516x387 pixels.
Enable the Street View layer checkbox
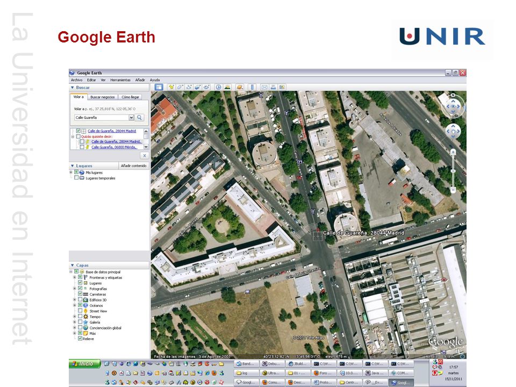(80, 311)
